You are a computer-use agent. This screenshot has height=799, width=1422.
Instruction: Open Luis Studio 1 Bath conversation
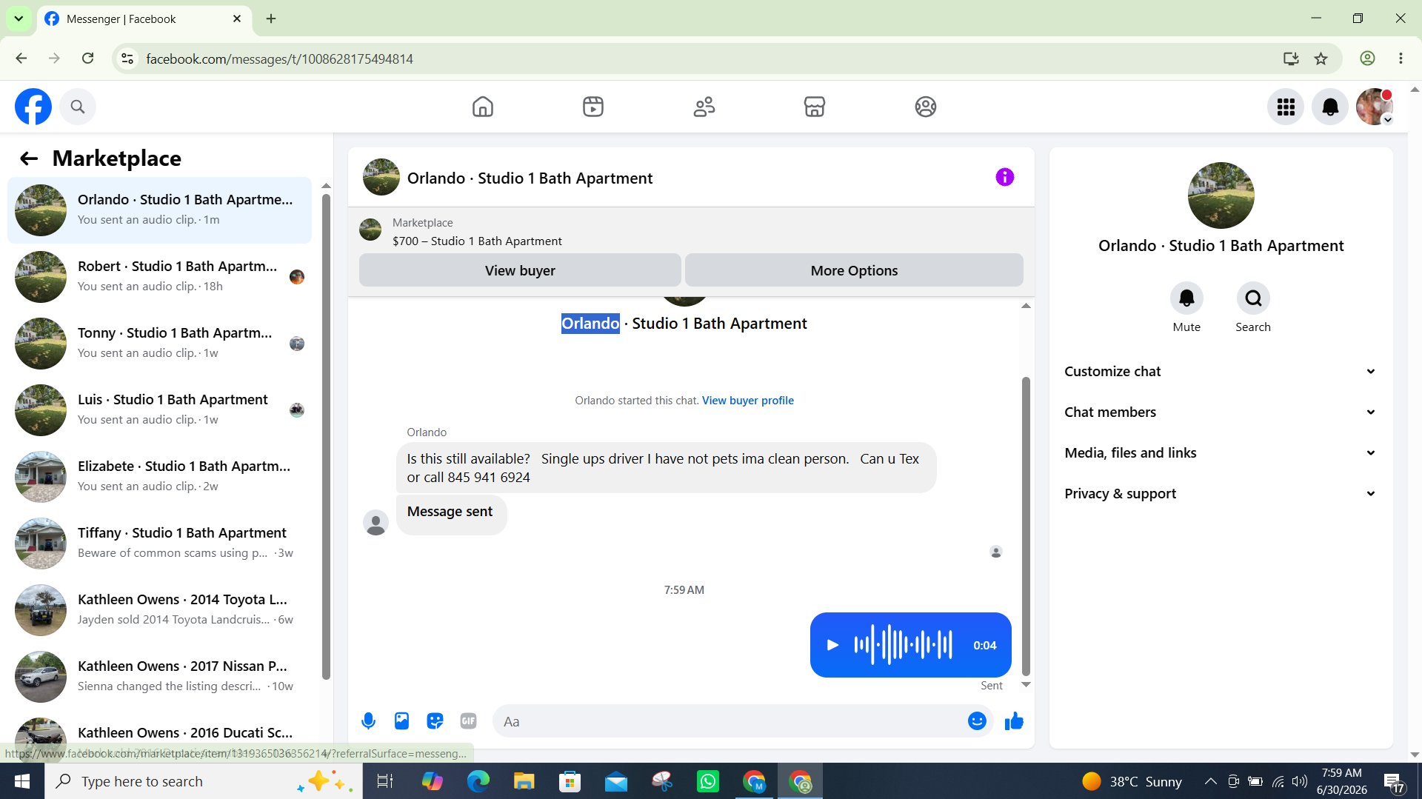159,410
